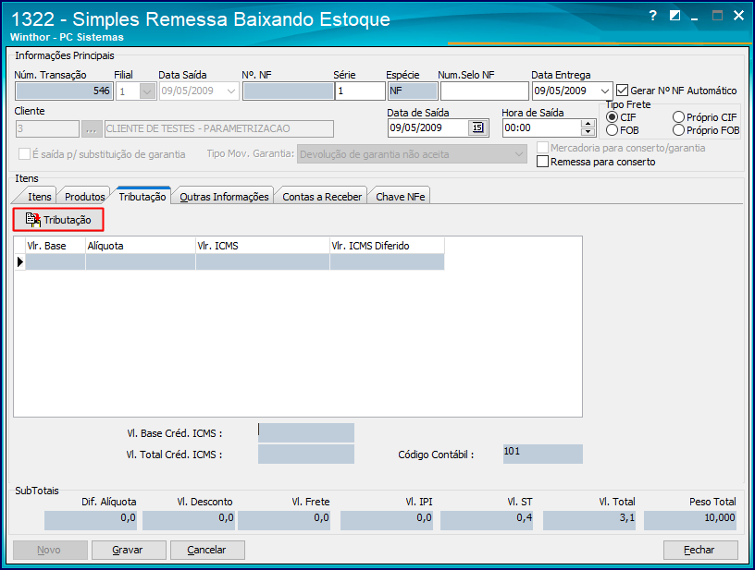Switch to the Produtos tab

coord(85,197)
